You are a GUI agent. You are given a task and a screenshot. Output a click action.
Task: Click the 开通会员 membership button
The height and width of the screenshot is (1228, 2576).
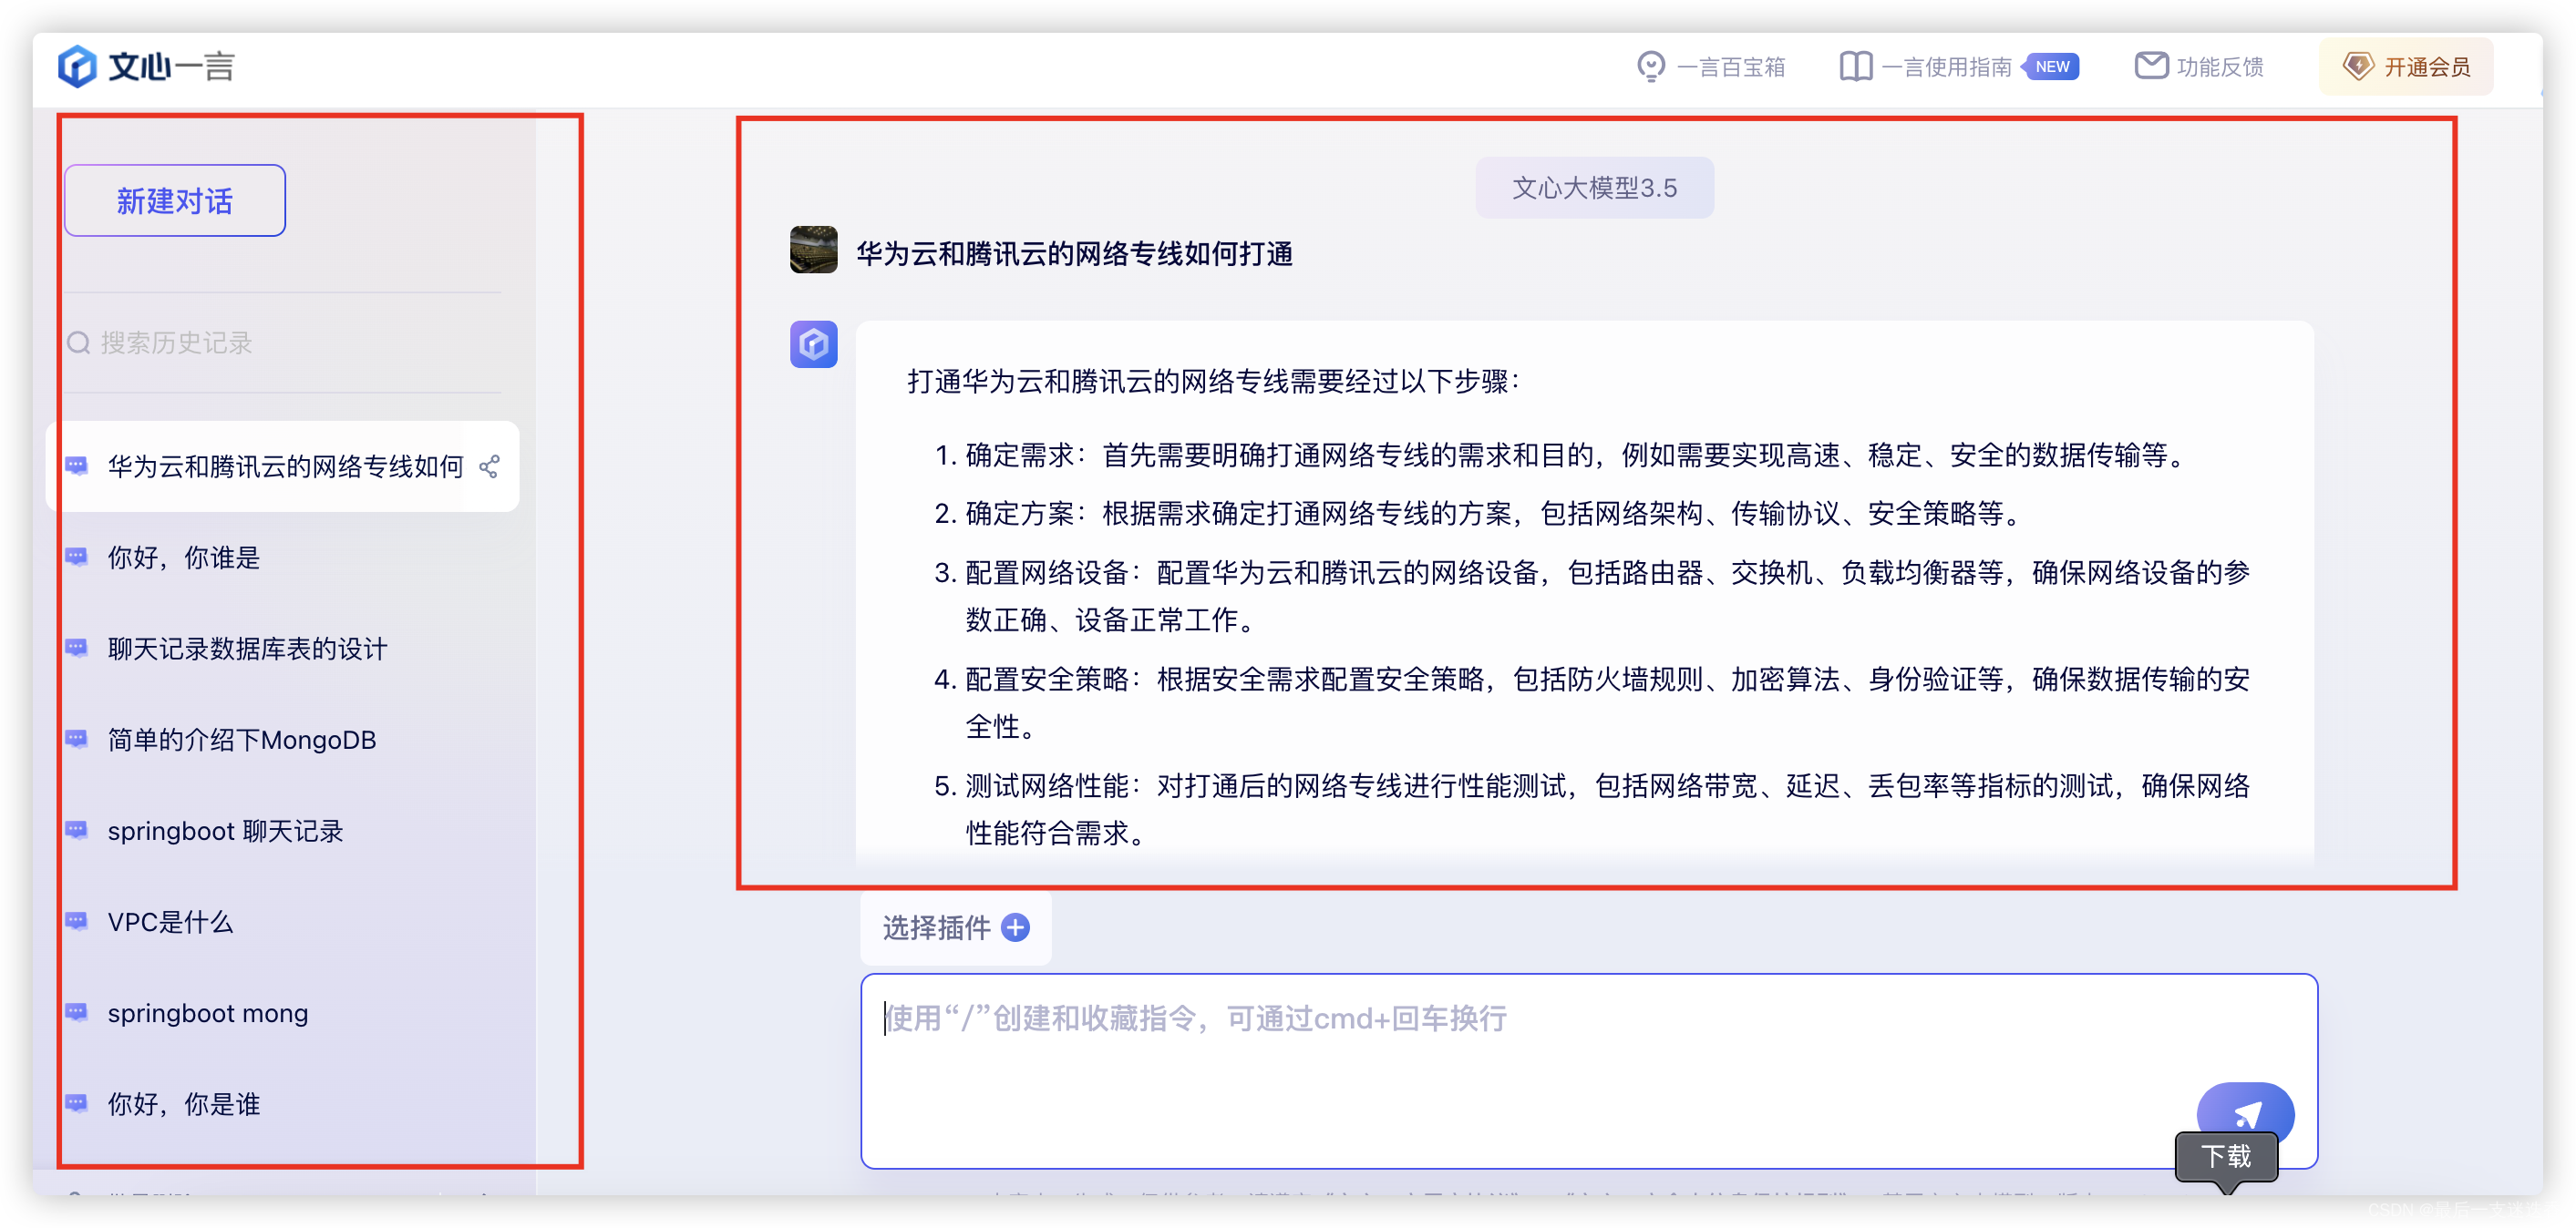click(x=2406, y=67)
